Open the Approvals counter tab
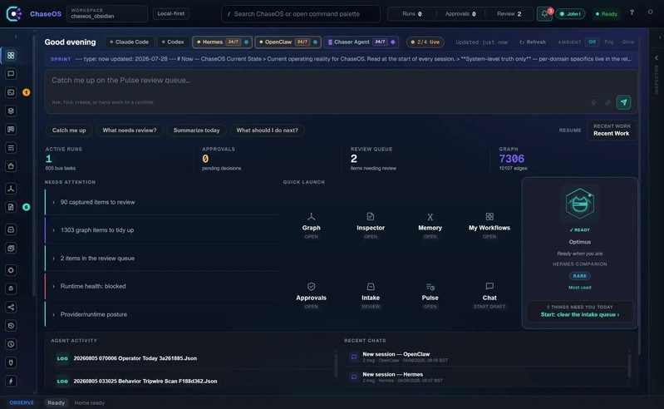Image resolution: width=664 pixels, height=409 pixels. point(460,14)
